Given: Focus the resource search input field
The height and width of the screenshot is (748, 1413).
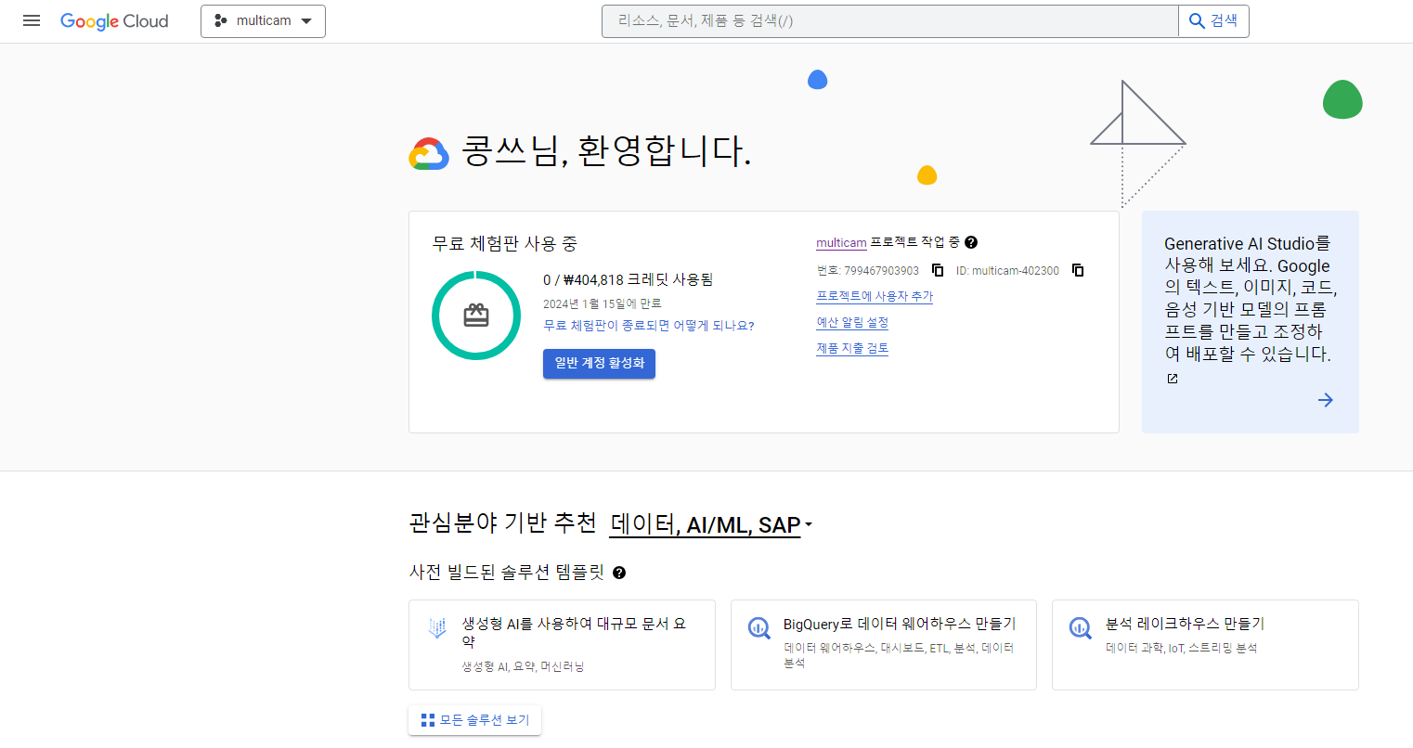Looking at the screenshot, I should [x=889, y=20].
